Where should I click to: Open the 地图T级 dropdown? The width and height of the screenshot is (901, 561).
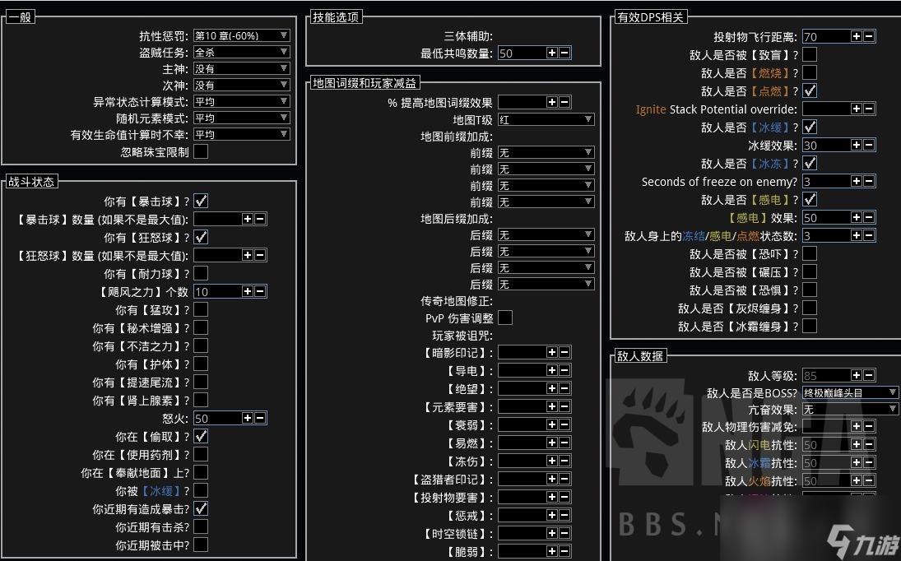point(546,119)
